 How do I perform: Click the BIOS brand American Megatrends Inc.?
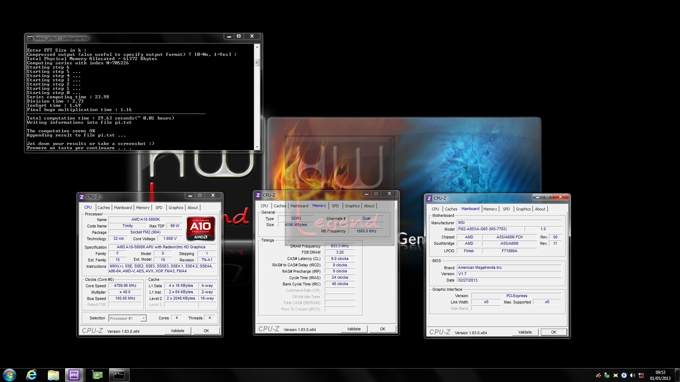pos(509,268)
